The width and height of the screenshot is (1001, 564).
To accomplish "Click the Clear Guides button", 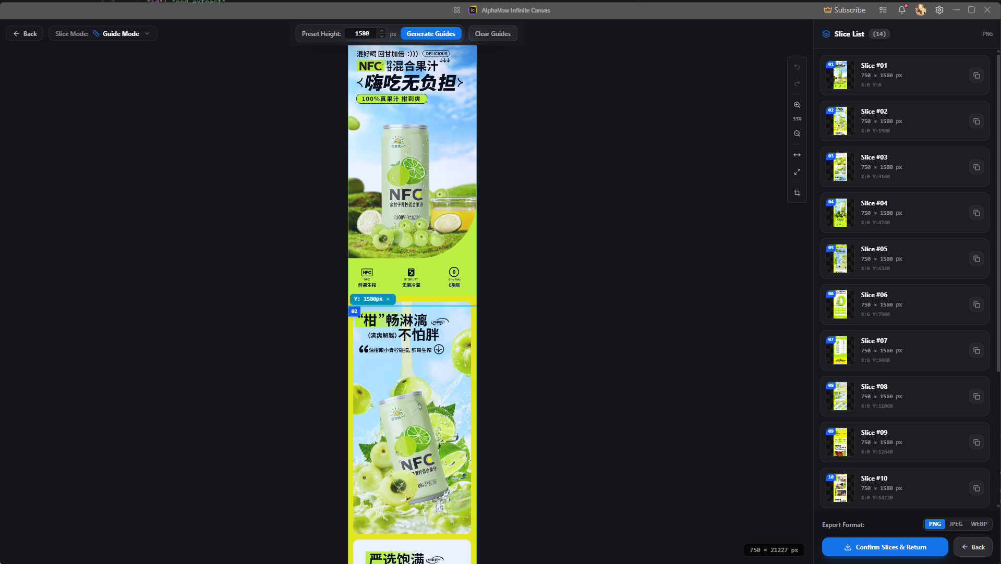I will pos(493,33).
